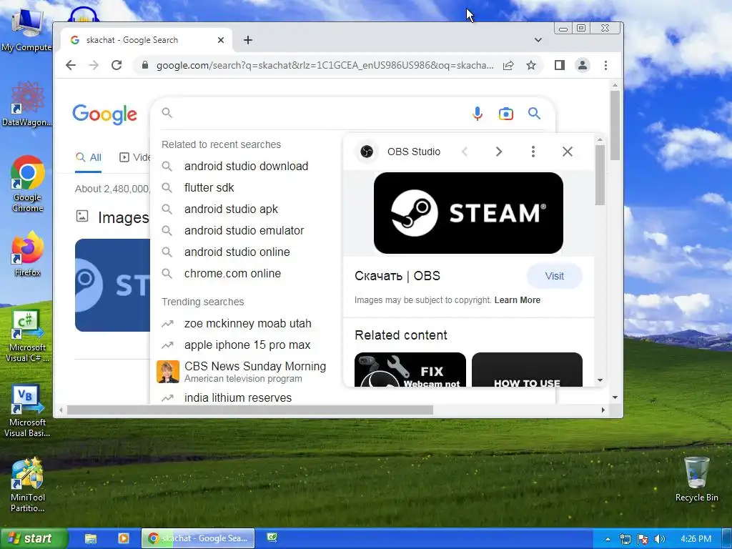Open the FIX Webcam not related thumbnail
This screenshot has width=732, height=549.
410,370
